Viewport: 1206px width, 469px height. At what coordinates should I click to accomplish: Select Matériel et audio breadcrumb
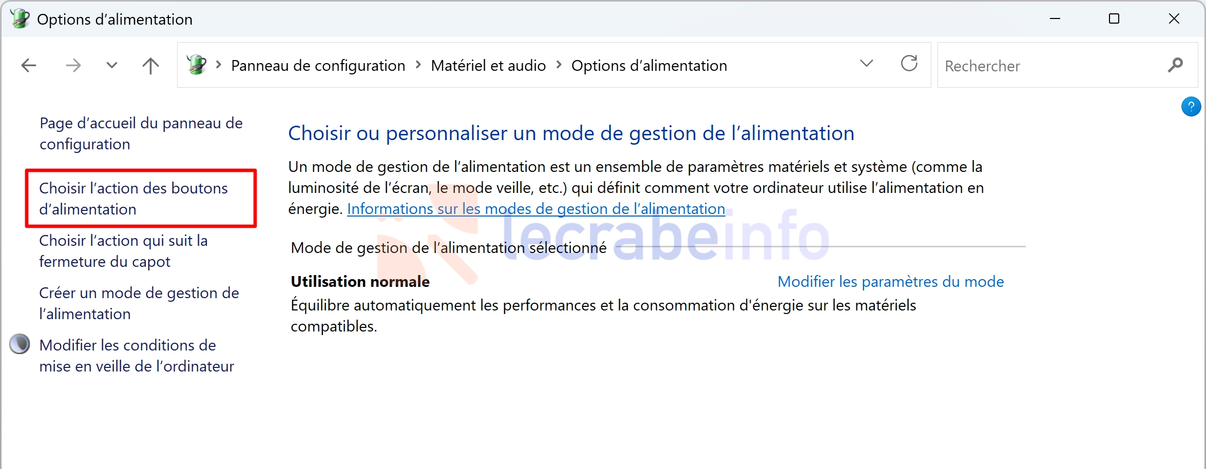click(488, 66)
